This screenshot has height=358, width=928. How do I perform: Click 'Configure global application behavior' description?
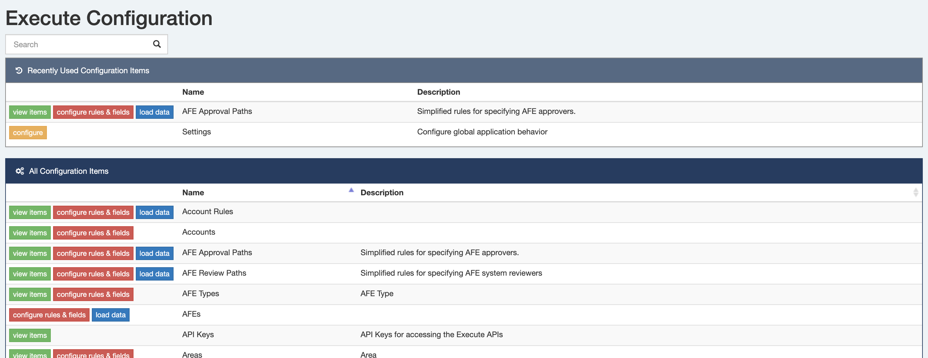click(482, 132)
